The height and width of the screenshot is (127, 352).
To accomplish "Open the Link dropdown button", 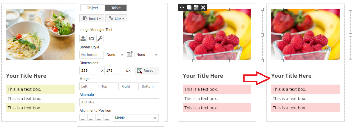I will [x=116, y=19].
